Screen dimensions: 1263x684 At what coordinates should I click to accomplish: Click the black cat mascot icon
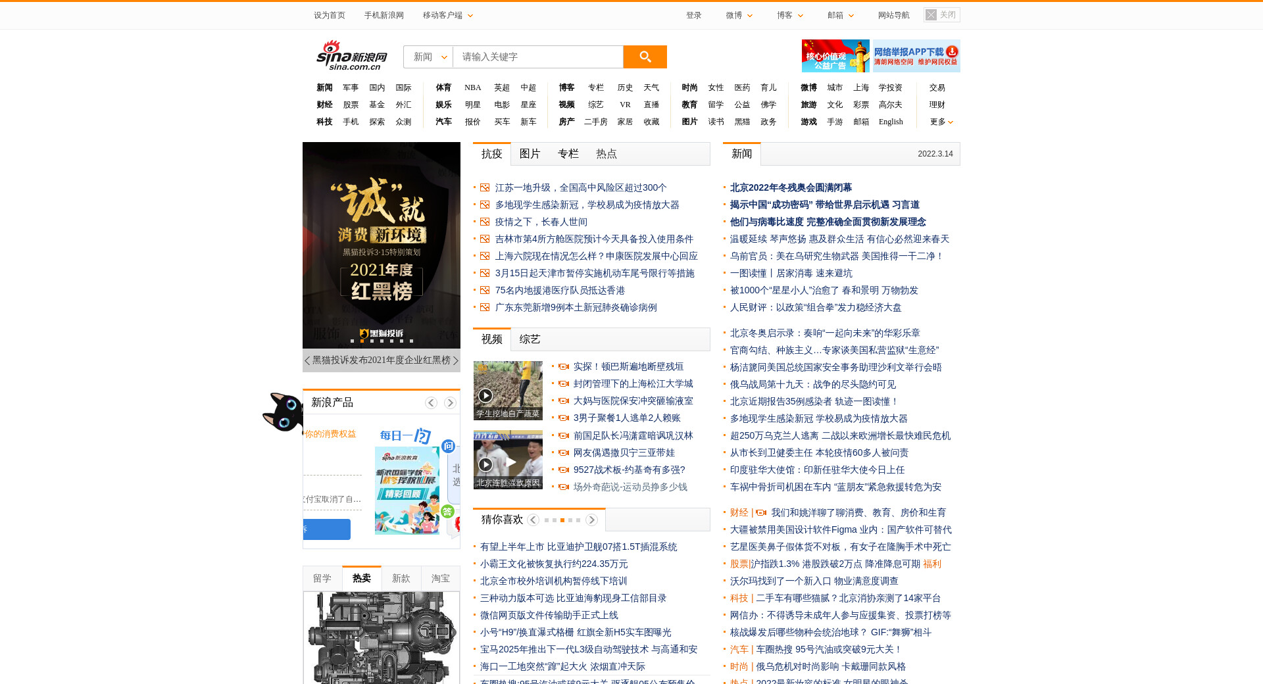point(283,412)
